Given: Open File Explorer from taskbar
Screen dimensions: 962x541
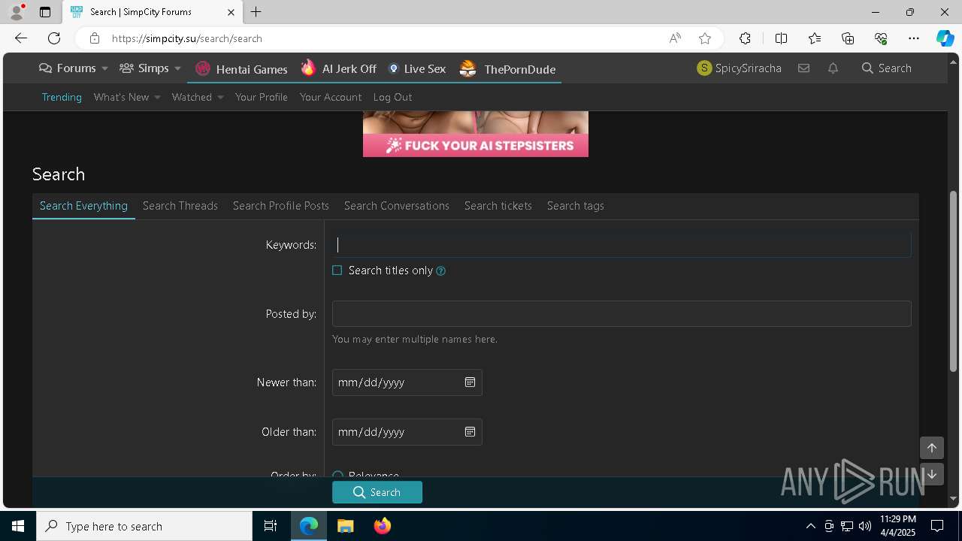Looking at the screenshot, I should [346, 526].
